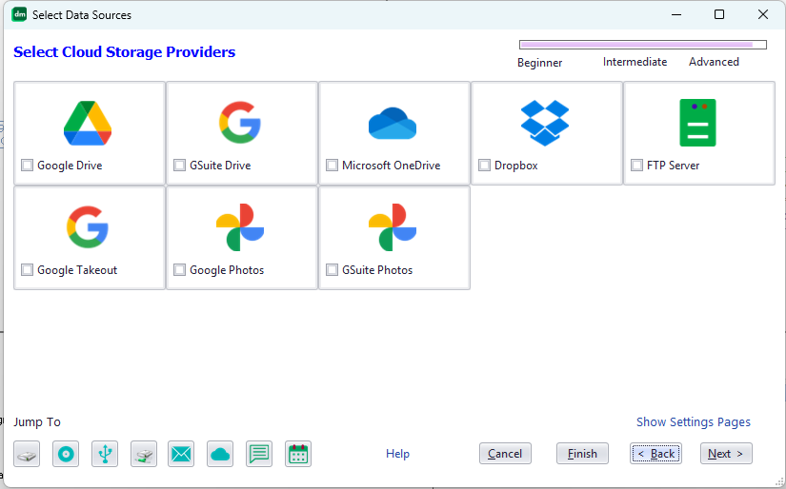The width and height of the screenshot is (786, 489).
Task: Click the Show Settings Pages link
Action: (x=694, y=422)
